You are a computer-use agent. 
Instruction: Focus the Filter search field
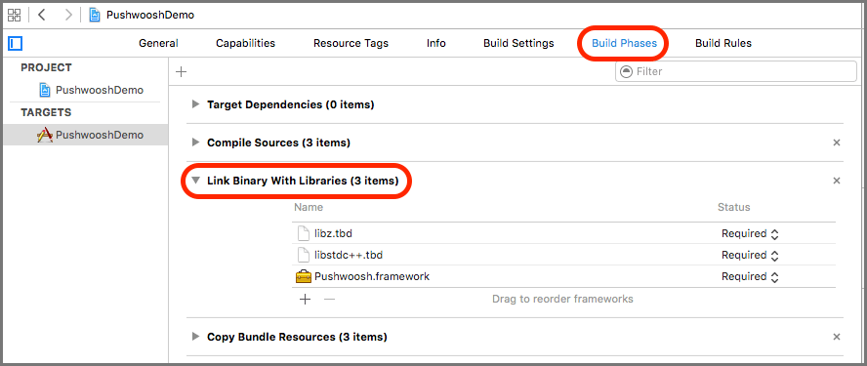pyautogui.click(x=736, y=71)
